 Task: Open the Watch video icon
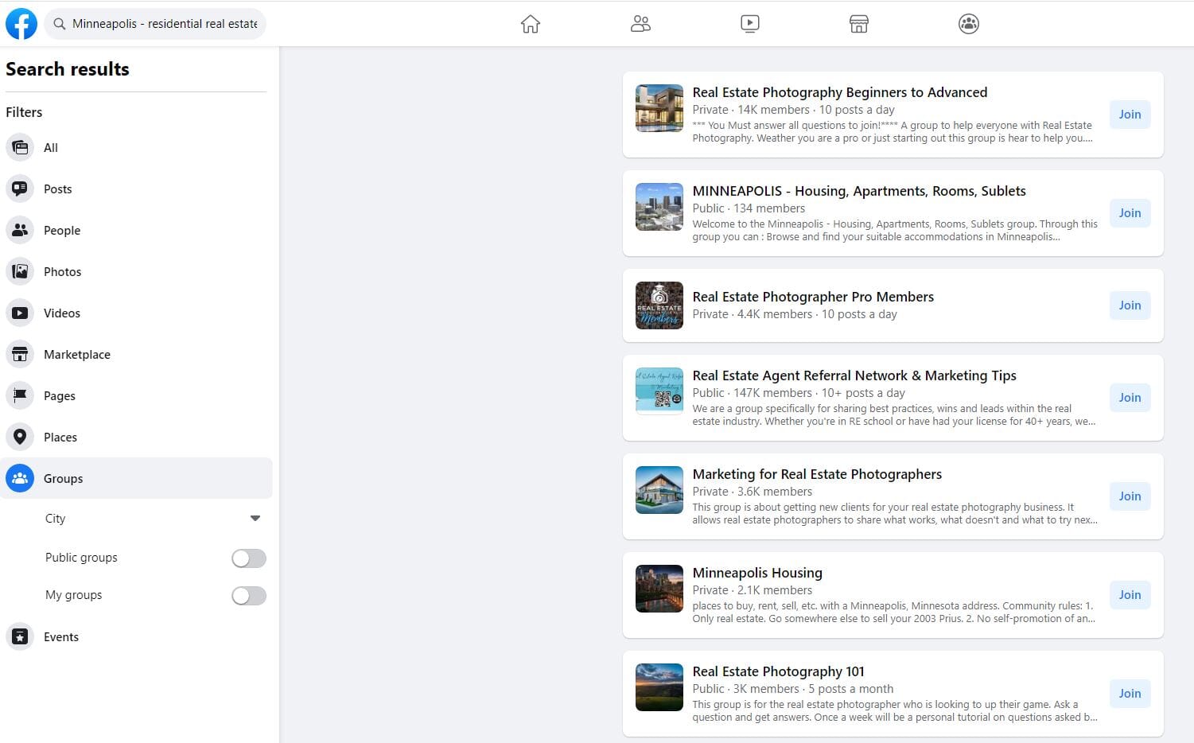[749, 24]
